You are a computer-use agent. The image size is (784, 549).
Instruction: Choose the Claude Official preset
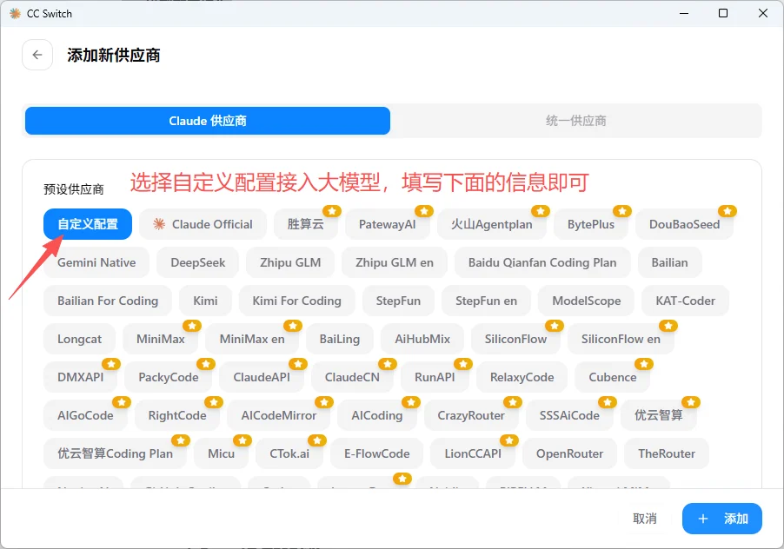(x=203, y=224)
